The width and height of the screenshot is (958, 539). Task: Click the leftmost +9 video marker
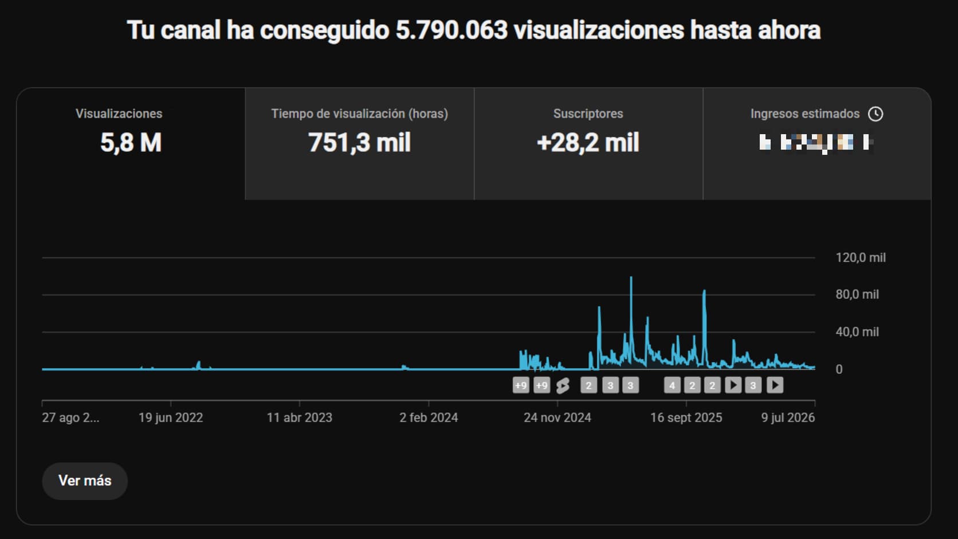[x=520, y=385]
